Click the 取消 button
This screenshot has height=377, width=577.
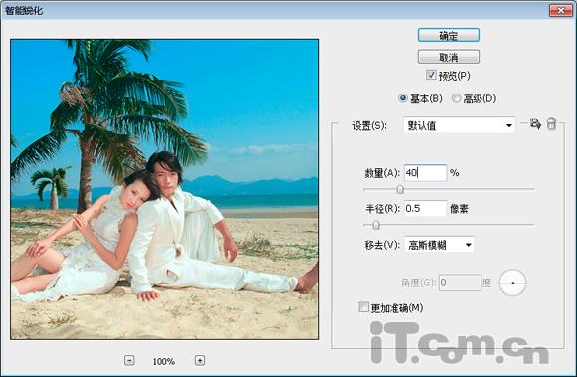[449, 57]
